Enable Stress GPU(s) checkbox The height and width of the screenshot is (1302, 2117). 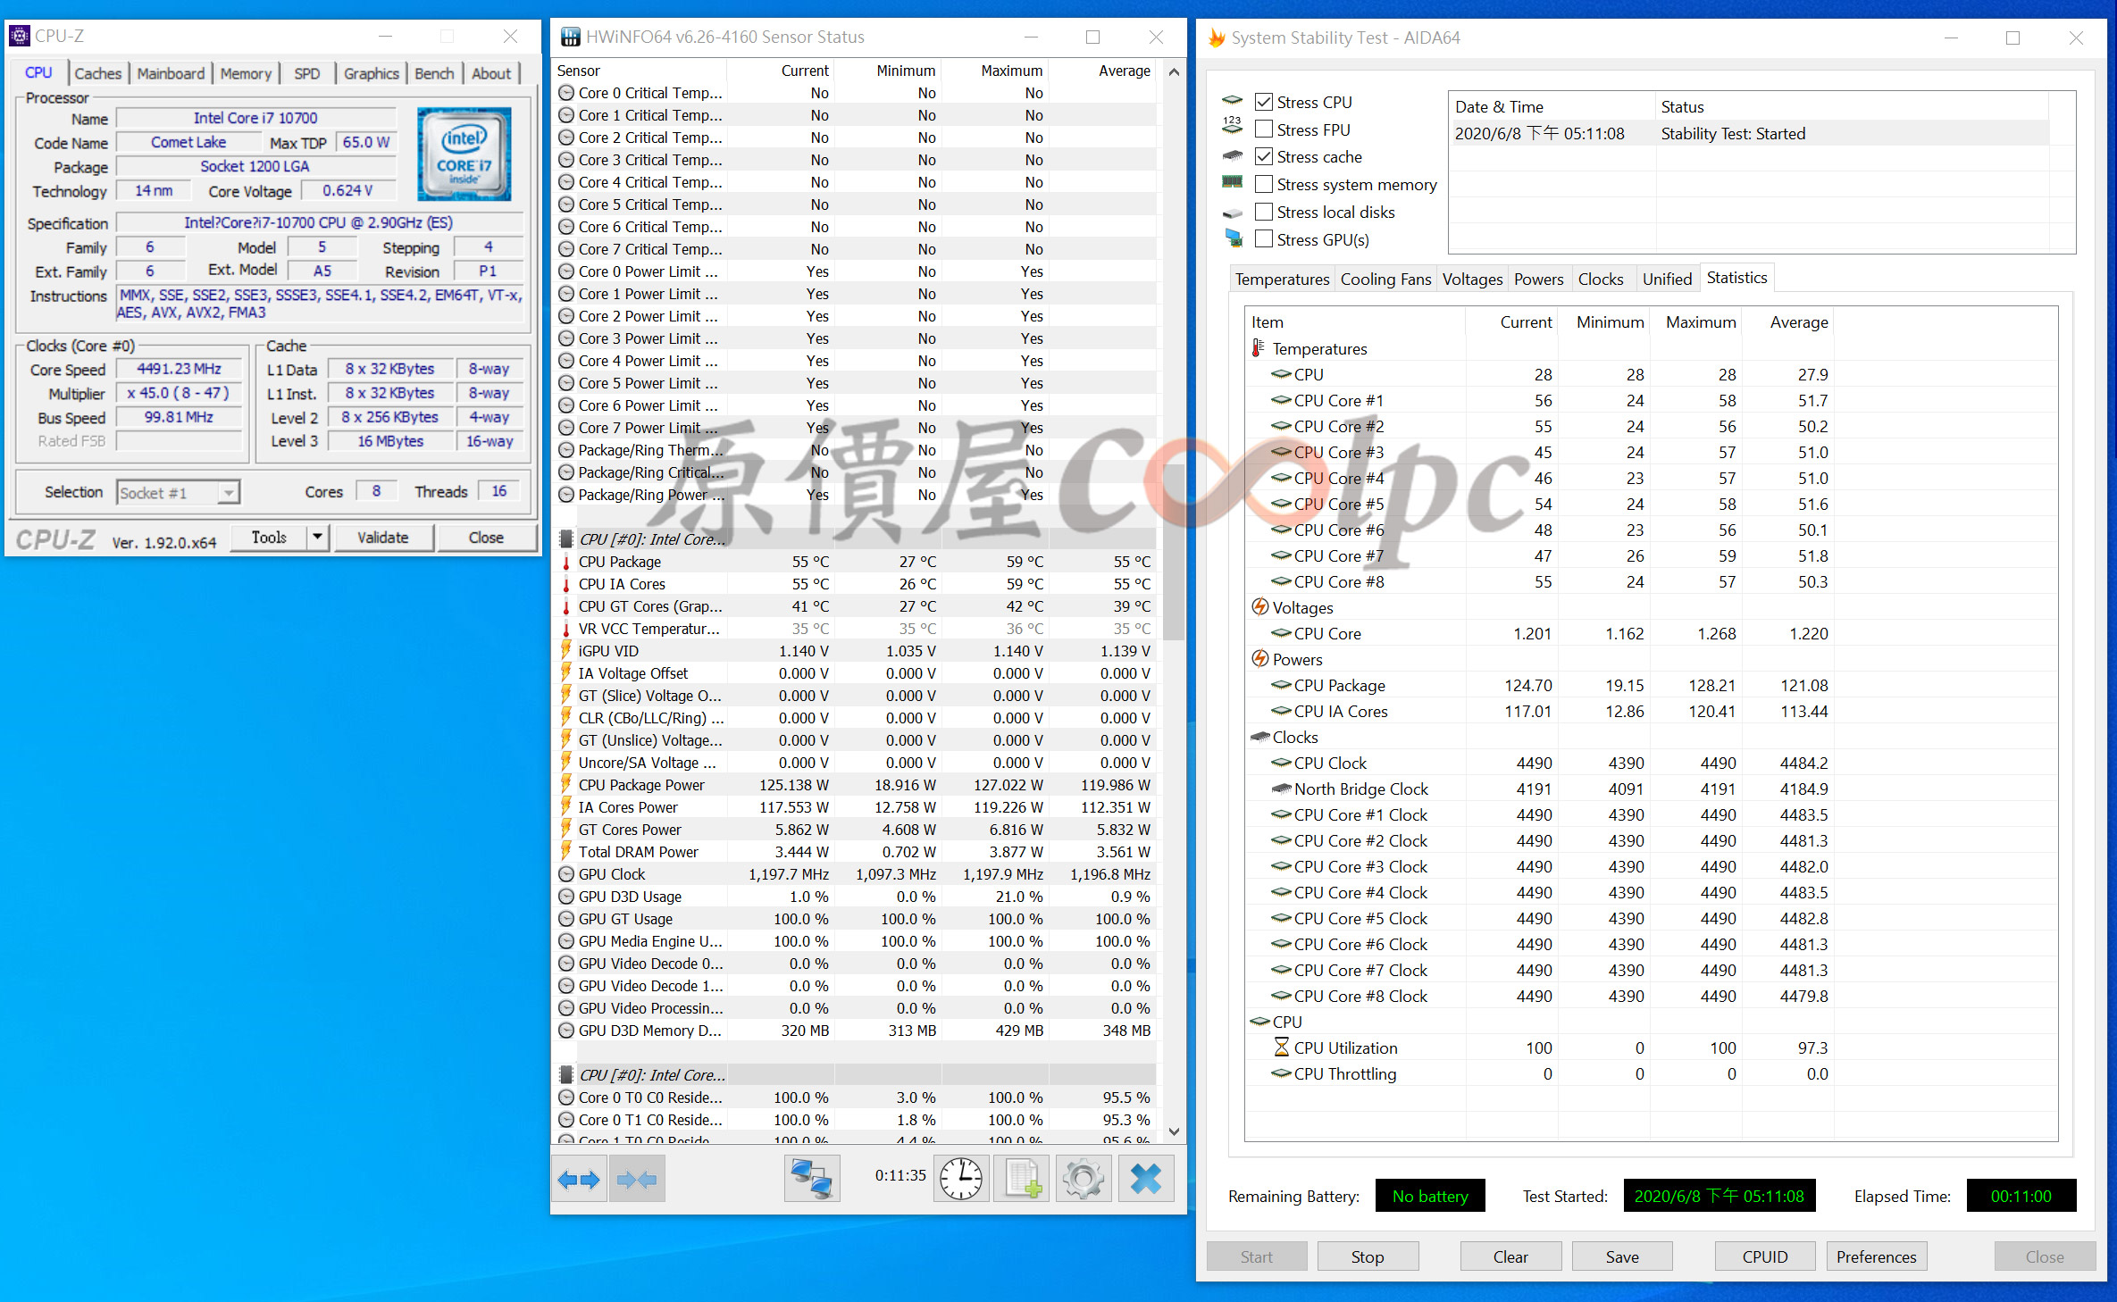coord(1264,239)
